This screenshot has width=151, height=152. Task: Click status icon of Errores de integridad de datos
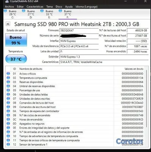(x=8, y=128)
